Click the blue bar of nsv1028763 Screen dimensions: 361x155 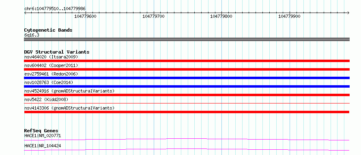(187, 86)
